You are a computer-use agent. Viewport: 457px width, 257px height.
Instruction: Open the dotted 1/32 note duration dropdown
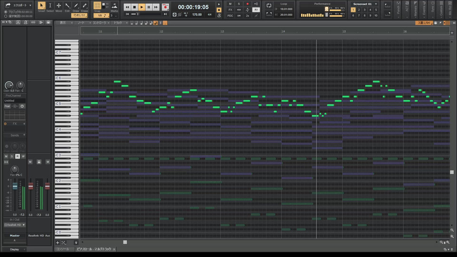tap(79, 15)
